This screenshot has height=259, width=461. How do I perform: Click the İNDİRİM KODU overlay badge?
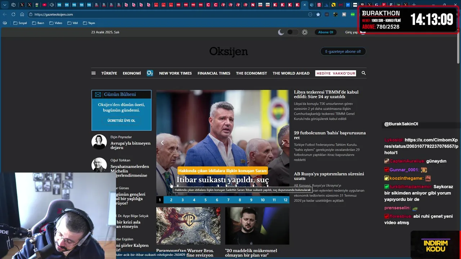coord(435,245)
